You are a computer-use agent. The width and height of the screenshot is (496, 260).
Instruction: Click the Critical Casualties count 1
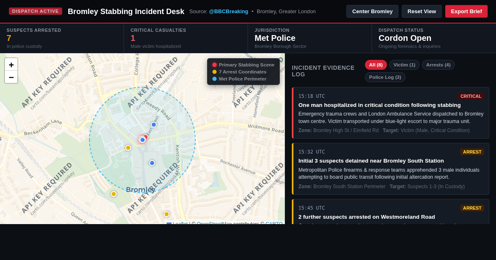pos(133,38)
